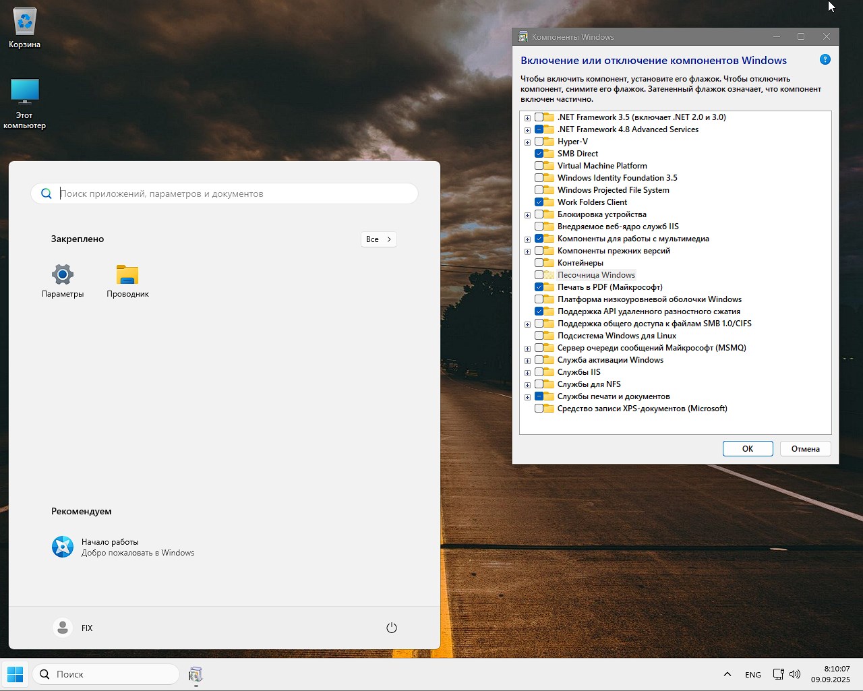Viewport: 863px width, 691px height.
Task: Click the taskbar Поиск search box
Action: [106, 674]
